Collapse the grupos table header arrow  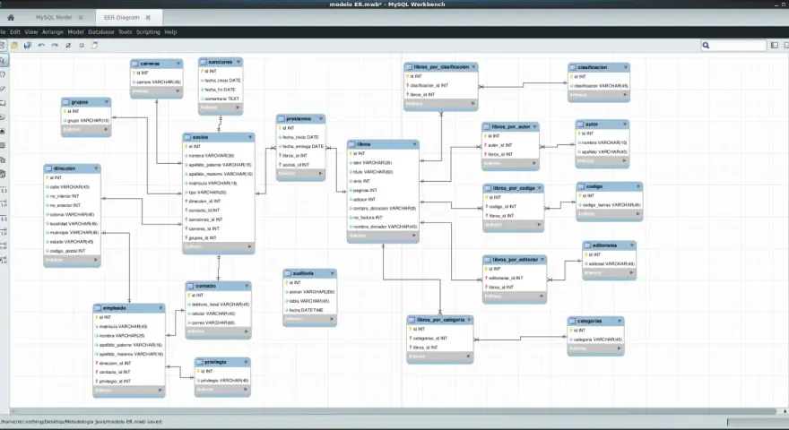pos(107,102)
